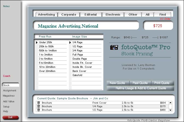Image resolution: width=184 pixels, height=122 pixels.
Task: Click the $375 quote price
Action: (163, 106)
